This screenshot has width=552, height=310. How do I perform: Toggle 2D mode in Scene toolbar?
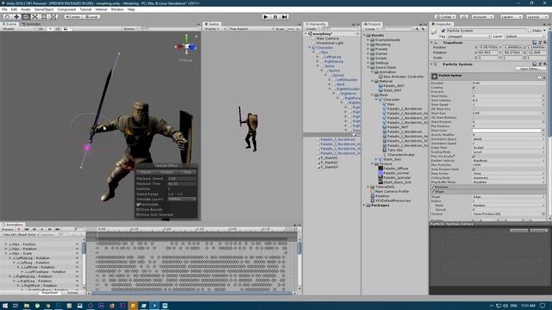41,28
